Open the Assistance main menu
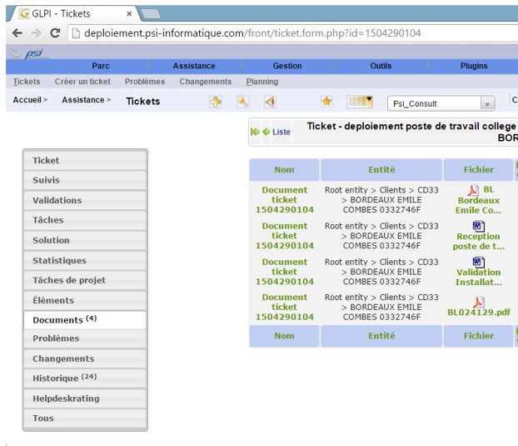The width and height of the screenshot is (518, 446). (193, 66)
